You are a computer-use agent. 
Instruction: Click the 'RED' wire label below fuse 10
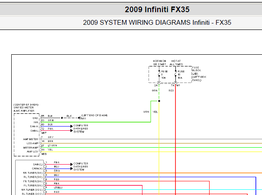coord(171,91)
